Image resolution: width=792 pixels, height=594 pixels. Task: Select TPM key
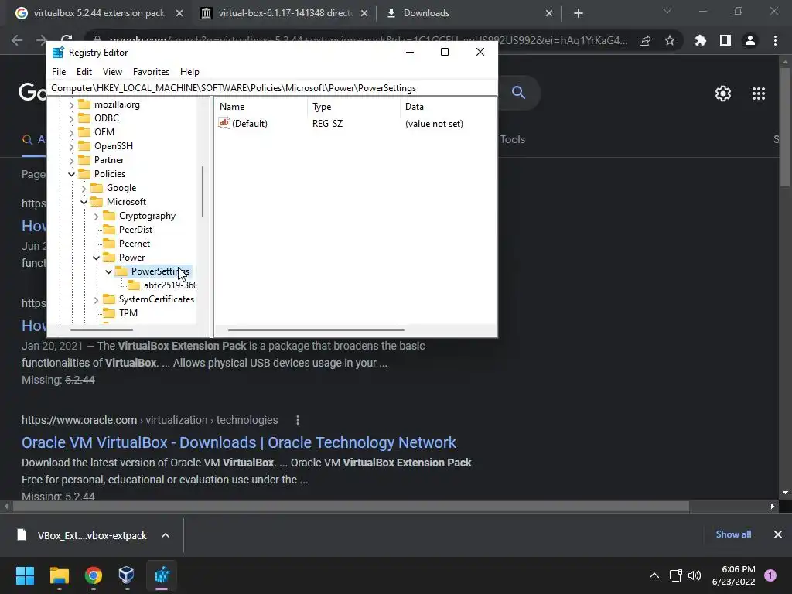tap(128, 313)
